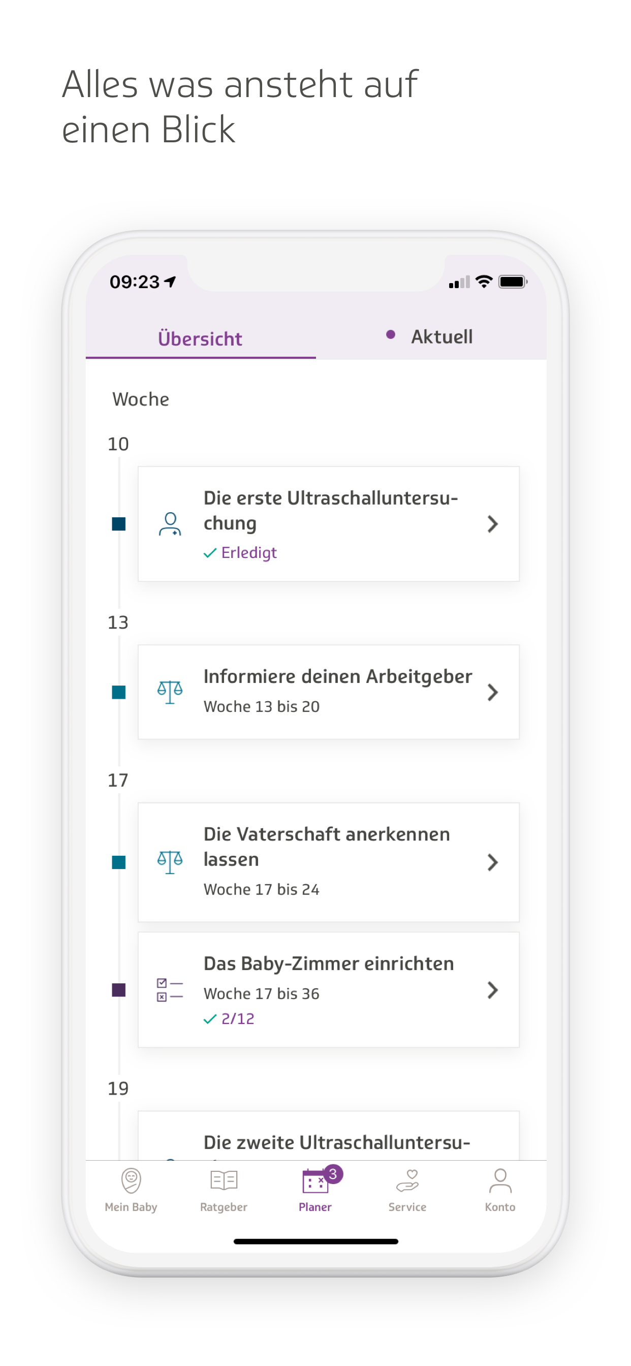Tap the 2/12 progress indicator
631x1366 pixels.
point(237,1019)
